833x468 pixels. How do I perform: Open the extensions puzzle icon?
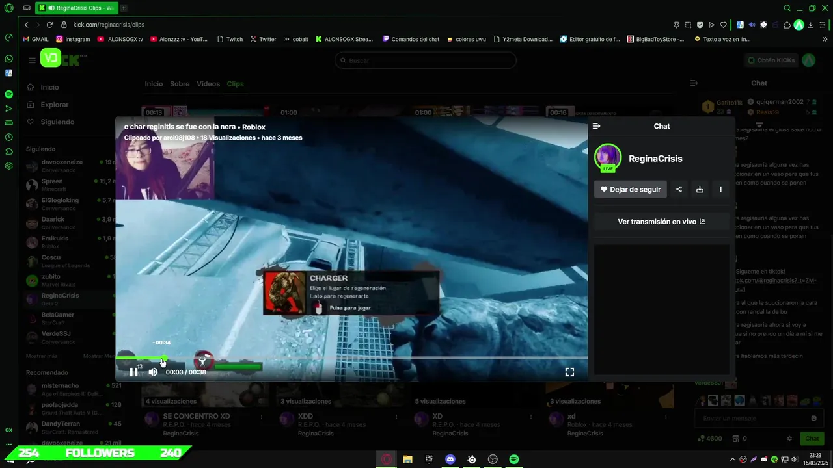tap(787, 25)
